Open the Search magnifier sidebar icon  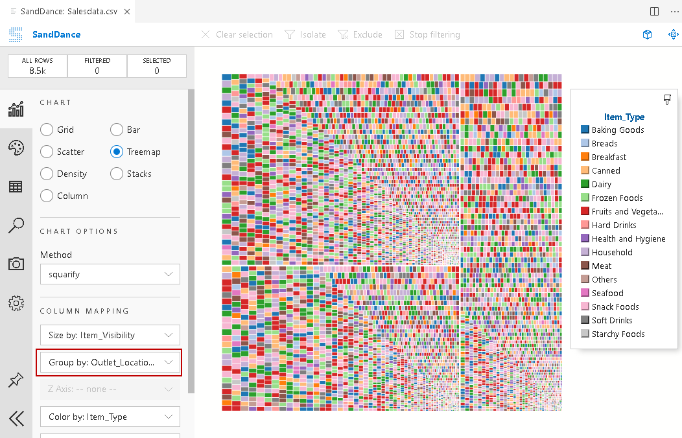point(16,225)
